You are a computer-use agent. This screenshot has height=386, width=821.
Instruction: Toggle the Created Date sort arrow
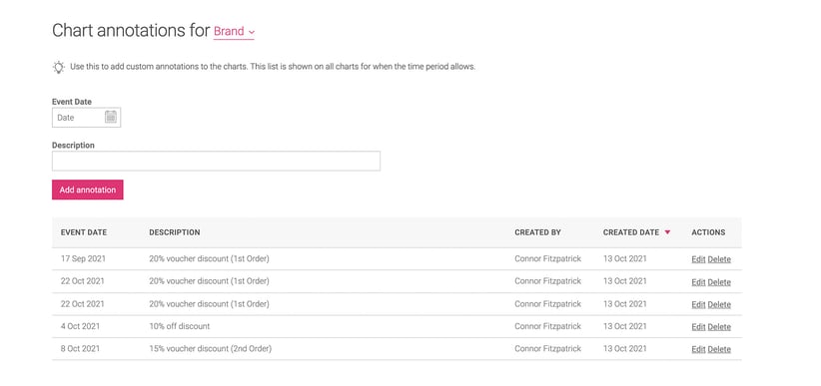tap(667, 232)
